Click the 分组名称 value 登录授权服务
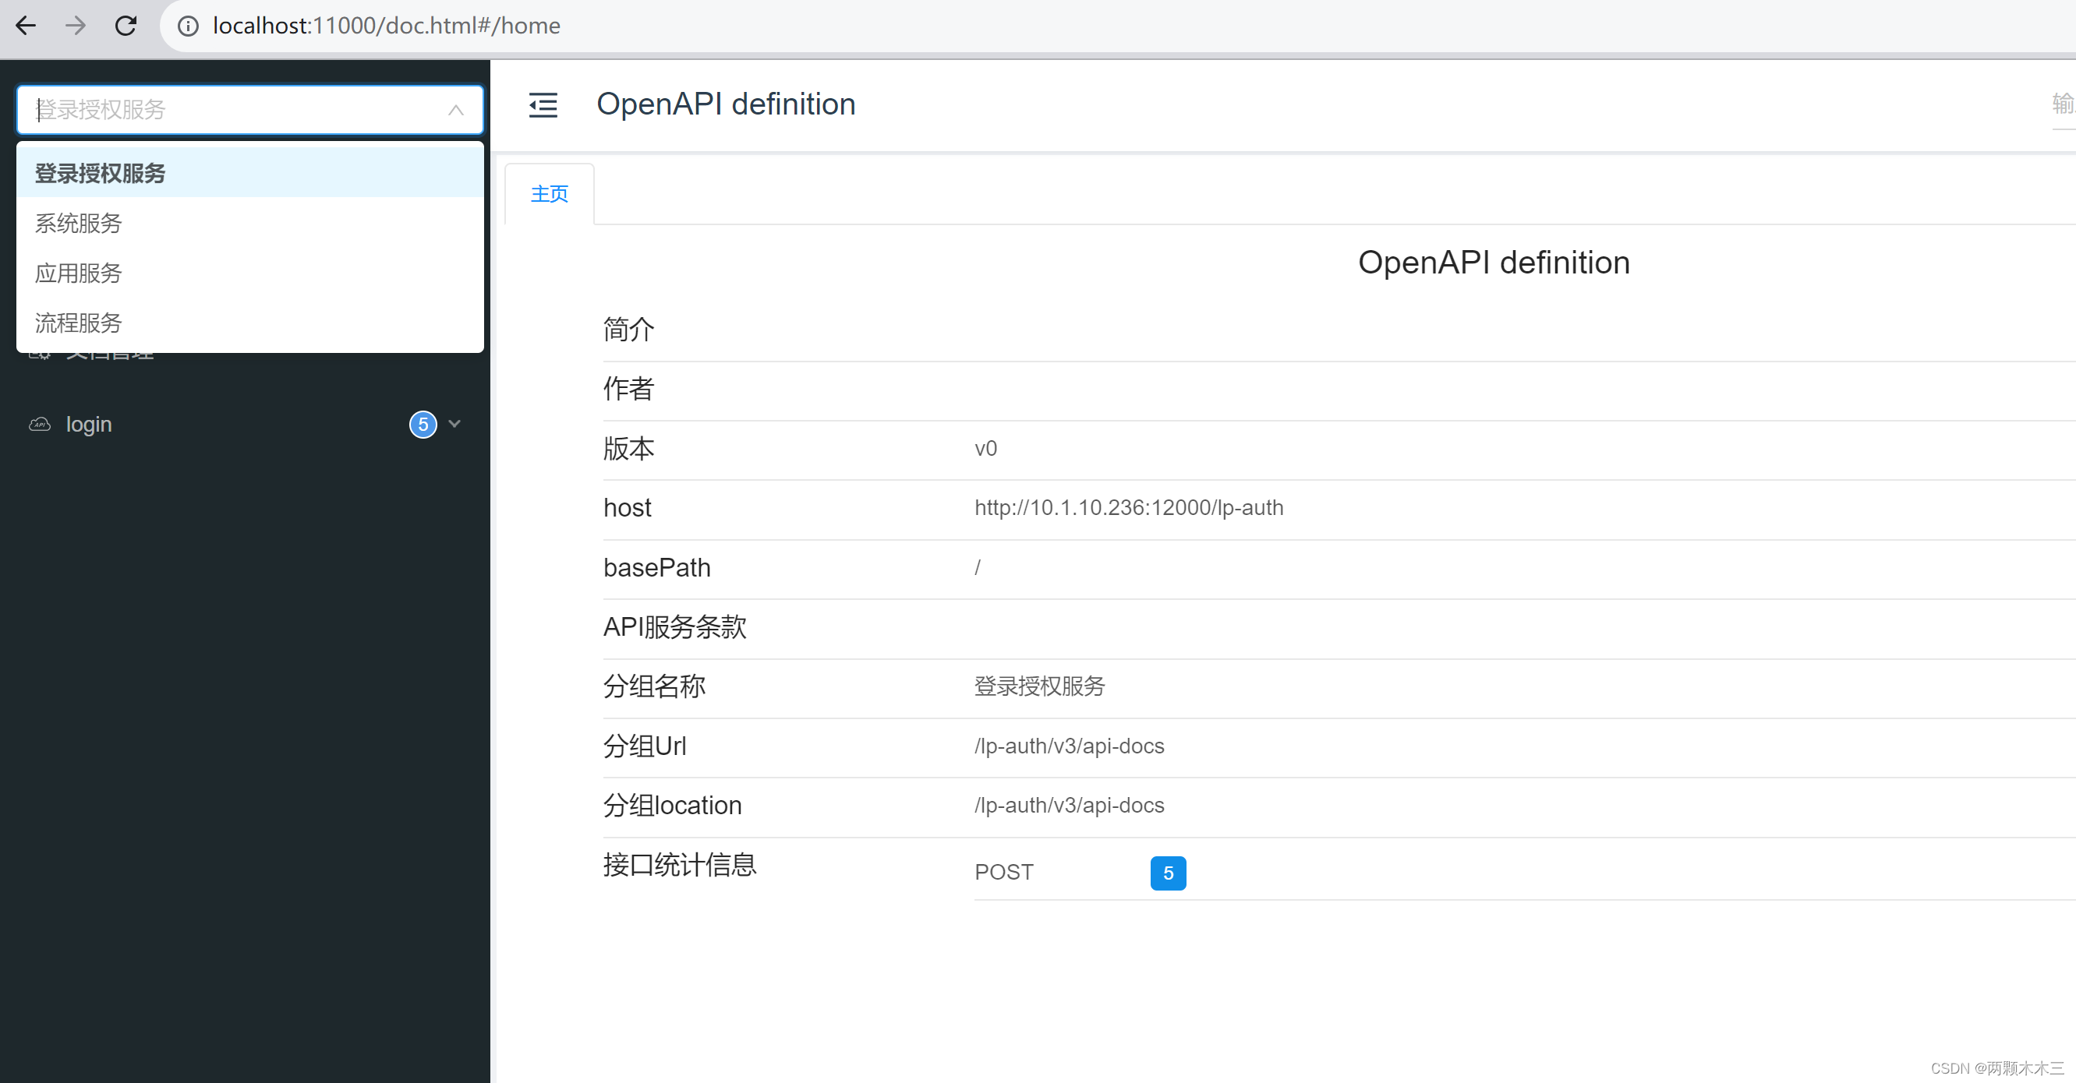The width and height of the screenshot is (2076, 1083). click(1040, 687)
